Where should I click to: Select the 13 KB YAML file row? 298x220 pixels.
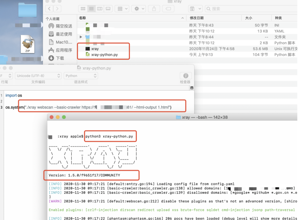point(187,31)
